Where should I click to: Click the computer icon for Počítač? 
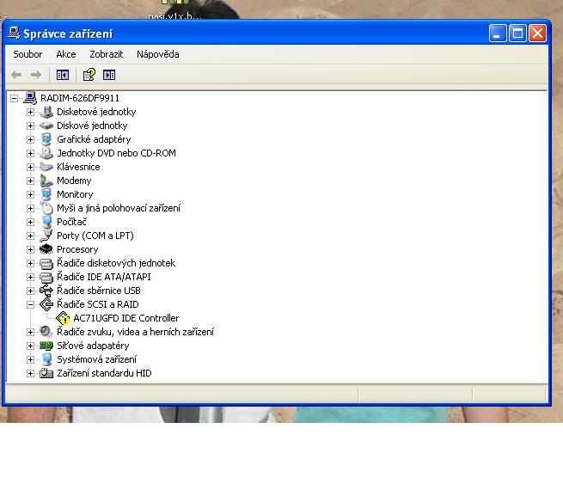[x=46, y=222]
